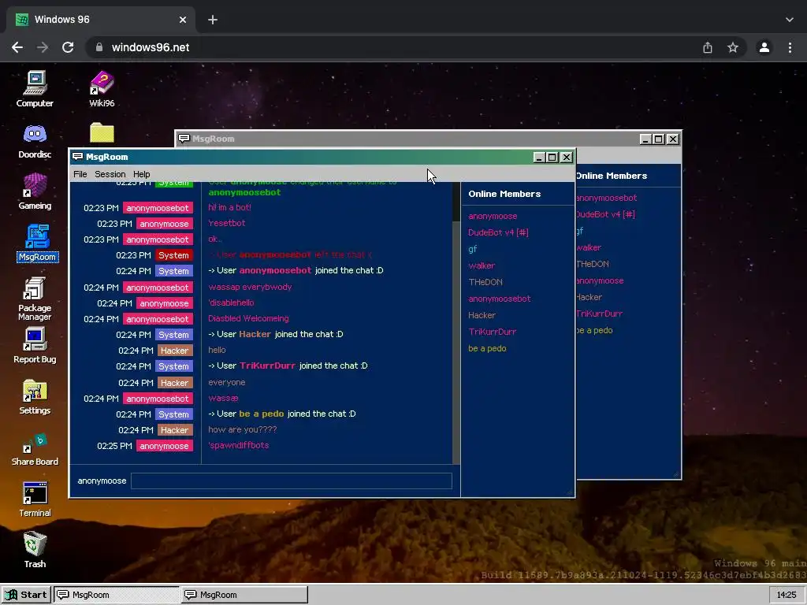This screenshot has height=605, width=807.
Task: Maximize the front MsgRoom window
Action: click(552, 157)
